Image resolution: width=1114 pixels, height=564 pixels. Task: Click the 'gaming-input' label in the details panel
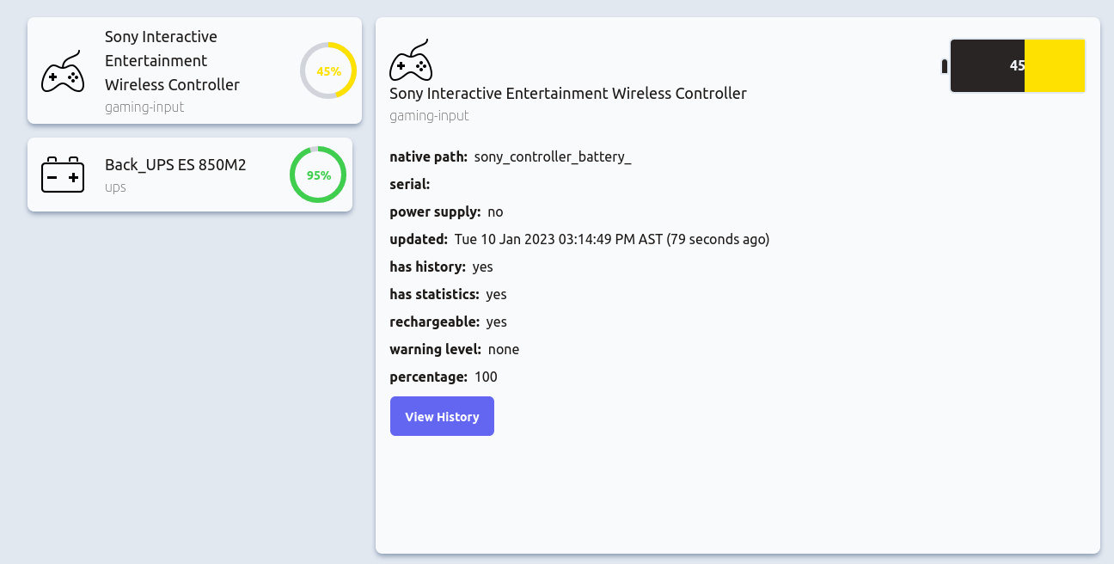tap(429, 115)
